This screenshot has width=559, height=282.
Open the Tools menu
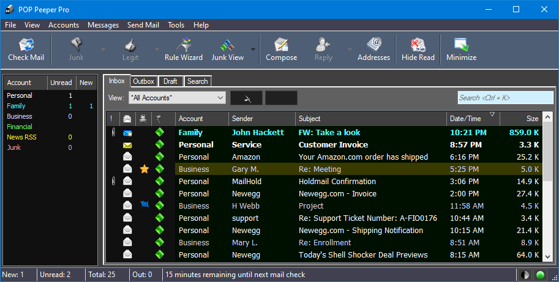pos(176,25)
